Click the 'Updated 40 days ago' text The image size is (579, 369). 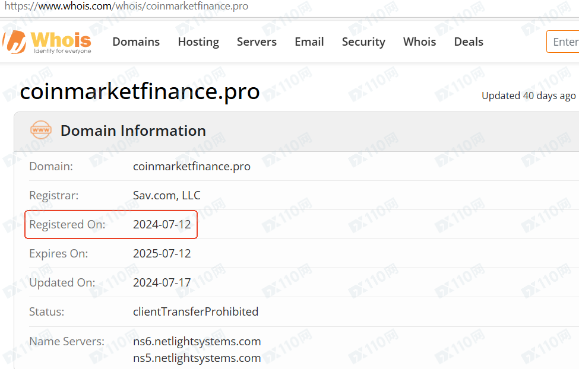(x=529, y=96)
